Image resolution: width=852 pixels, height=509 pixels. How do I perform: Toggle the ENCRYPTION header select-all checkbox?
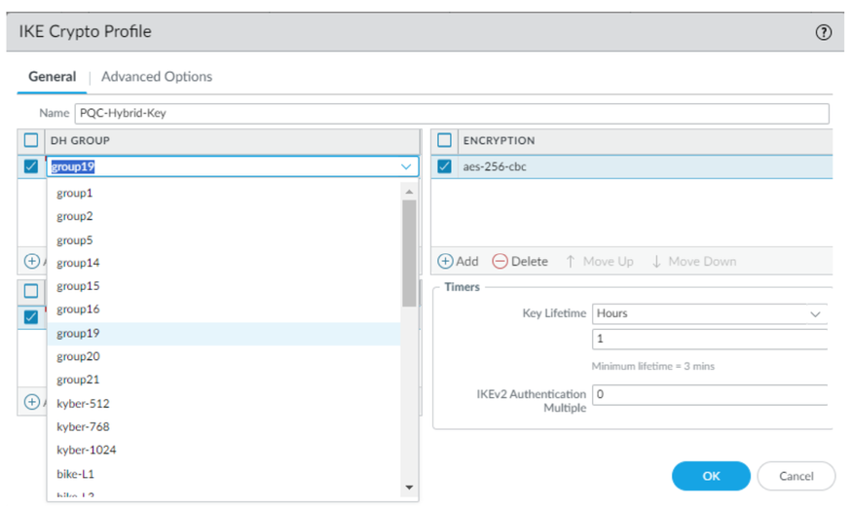coord(444,140)
